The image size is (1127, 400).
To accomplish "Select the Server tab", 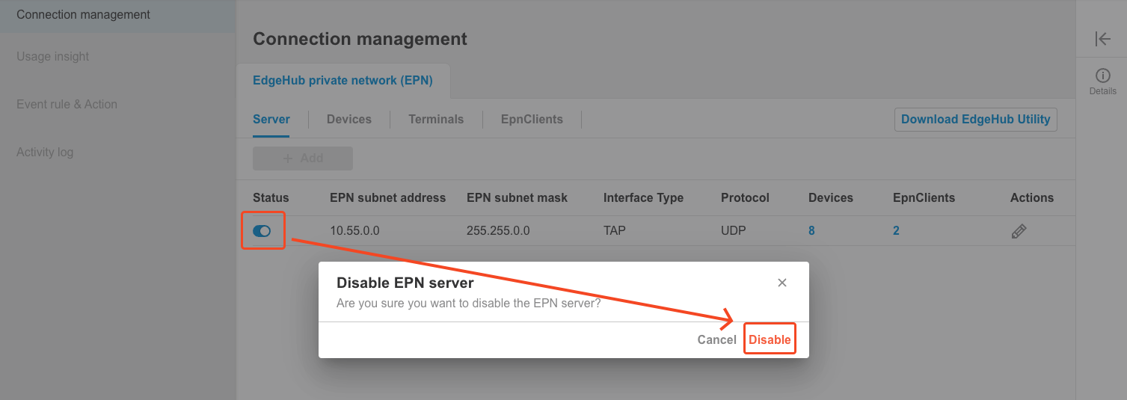I will (271, 120).
